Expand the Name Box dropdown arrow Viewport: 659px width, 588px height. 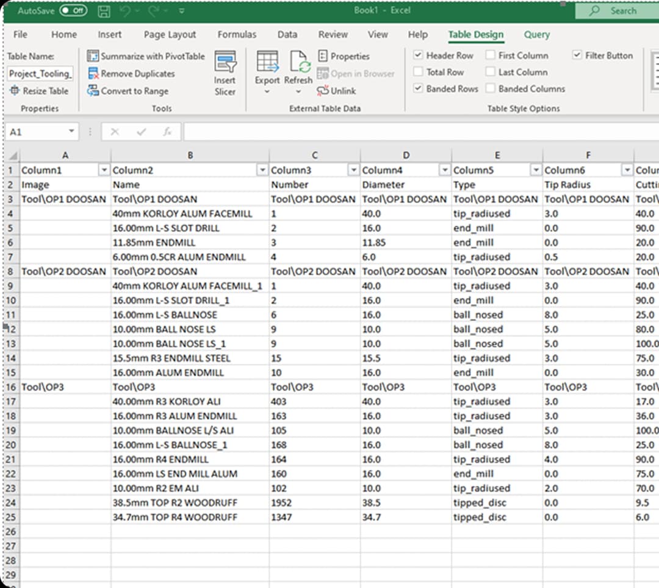tap(71, 132)
